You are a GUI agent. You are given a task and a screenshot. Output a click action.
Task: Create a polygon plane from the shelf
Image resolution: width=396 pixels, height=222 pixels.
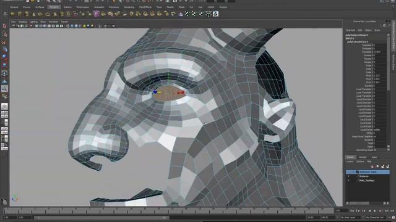[40, 14]
